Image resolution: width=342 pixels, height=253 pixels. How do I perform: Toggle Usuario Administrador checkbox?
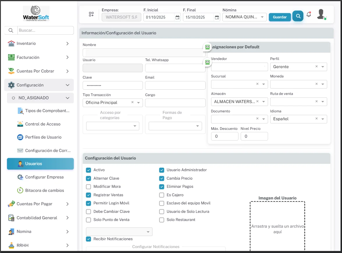point(162,170)
